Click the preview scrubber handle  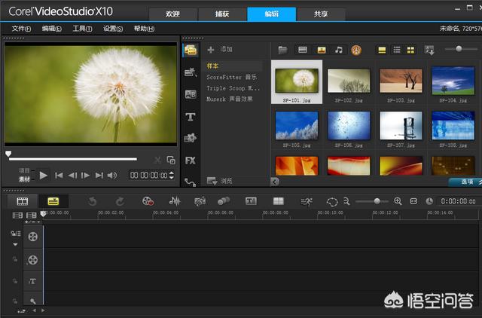[x=8, y=154]
